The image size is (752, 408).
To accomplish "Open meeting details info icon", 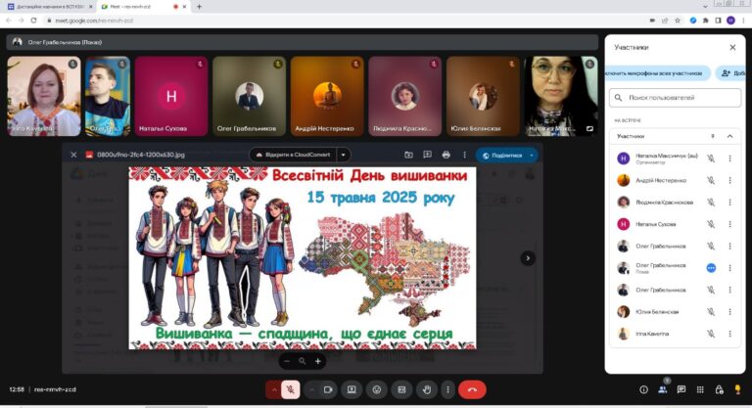I will pyautogui.click(x=643, y=389).
